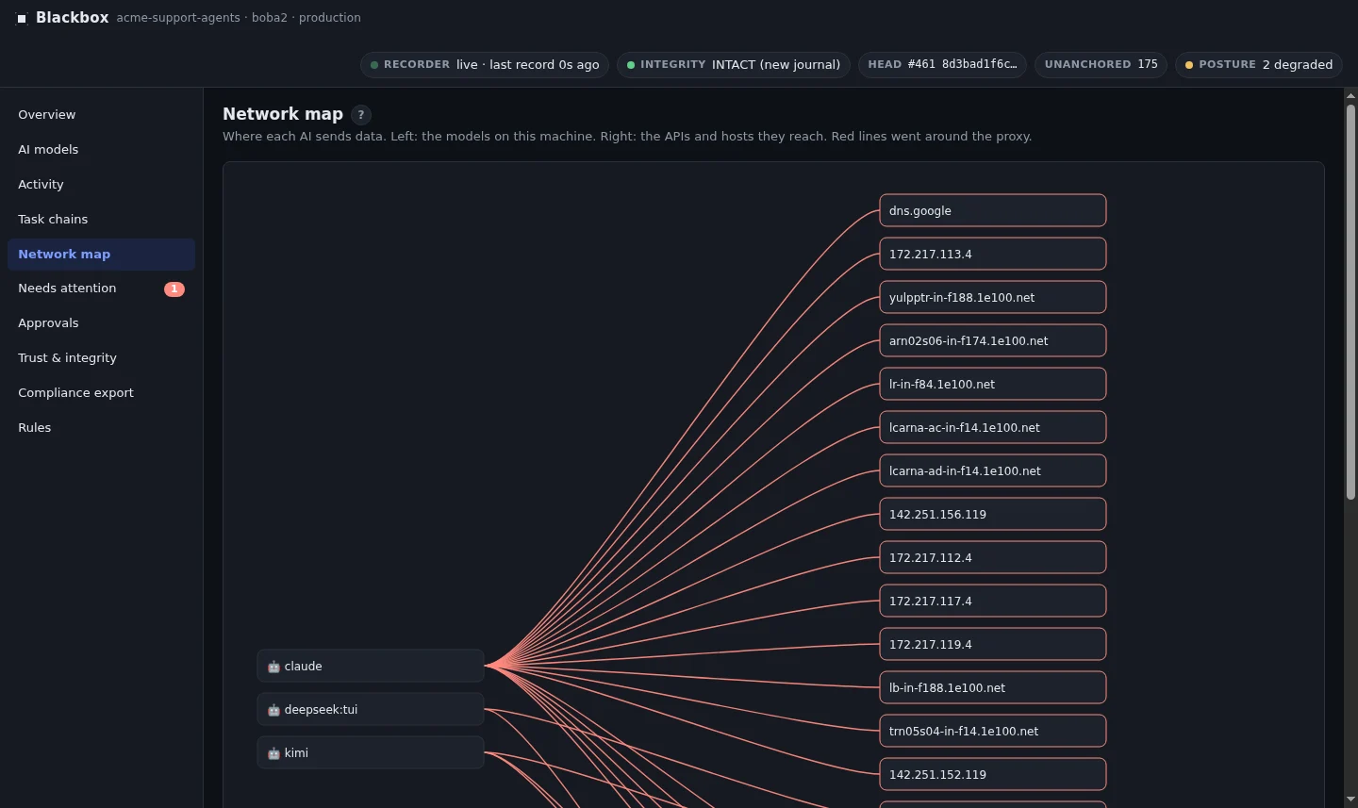Select the lcarna-ac-in-f14.1e100.net node
Viewport: 1358px width, 808px height.
pyautogui.click(x=993, y=428)
